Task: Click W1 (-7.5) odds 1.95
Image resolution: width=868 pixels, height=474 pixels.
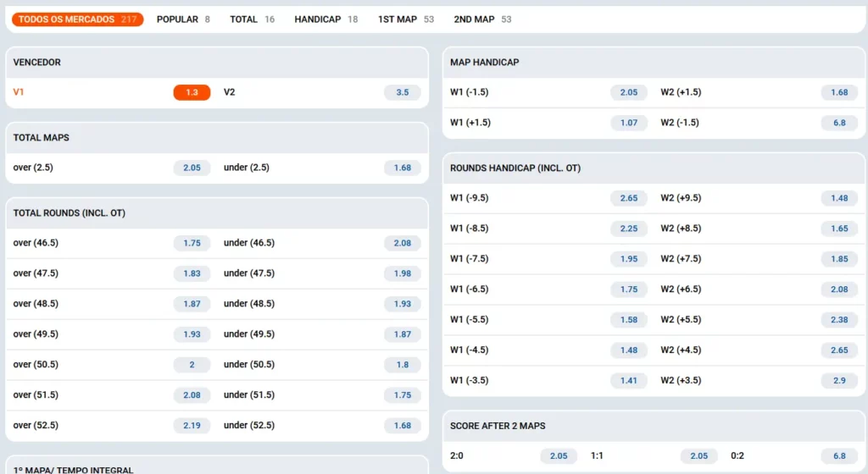Action: pyautogui.click(x=629, y=258)
